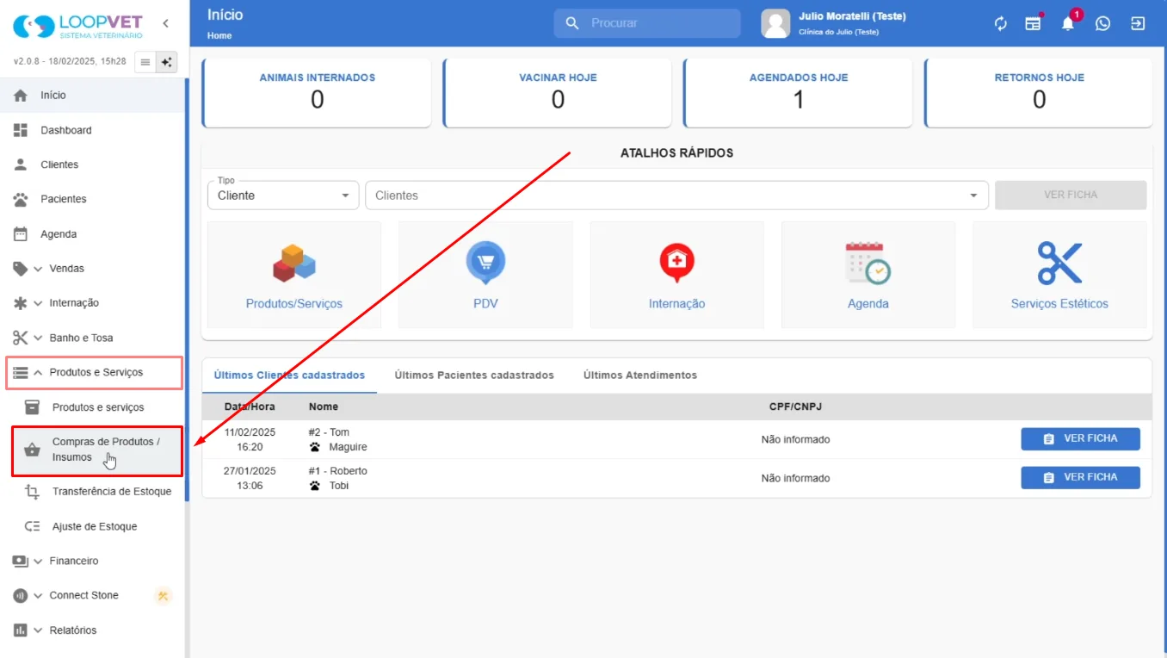
Task: Click the Animais Internados card
Action: tap(317, 93)
